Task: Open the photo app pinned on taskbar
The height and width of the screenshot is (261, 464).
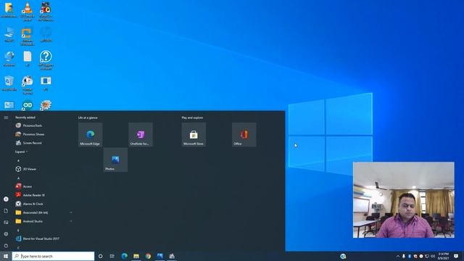Action: 159,256
